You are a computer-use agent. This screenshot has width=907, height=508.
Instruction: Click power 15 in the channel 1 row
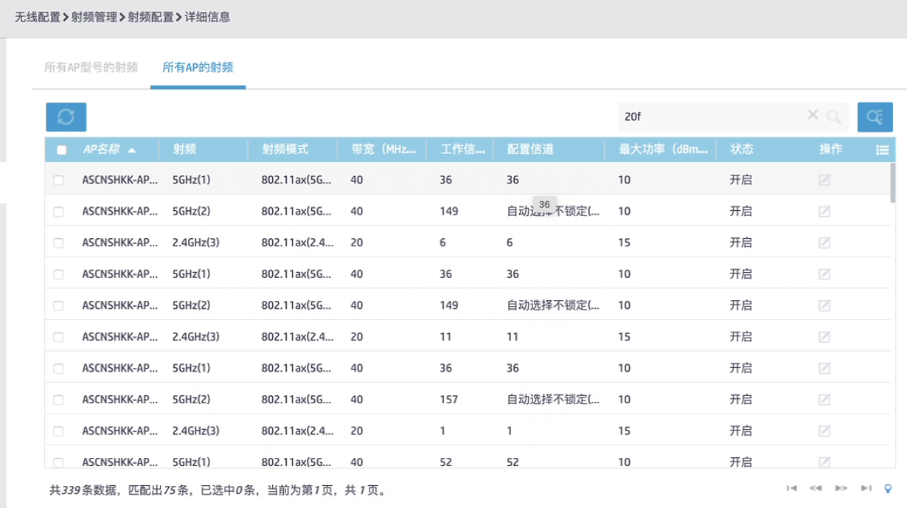coord(624,431)
